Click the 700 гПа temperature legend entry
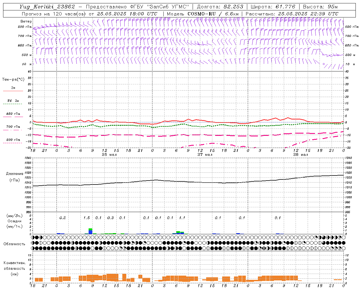The image size is (360, 288). coord(13,127)
